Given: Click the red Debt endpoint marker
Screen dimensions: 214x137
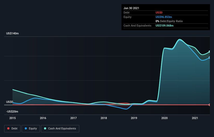Looking at the screenshot, I should tap(210, 105).
